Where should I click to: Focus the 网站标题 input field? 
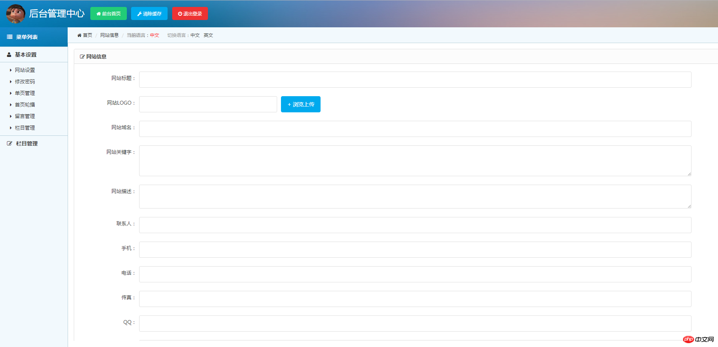(x=415, y=80)
